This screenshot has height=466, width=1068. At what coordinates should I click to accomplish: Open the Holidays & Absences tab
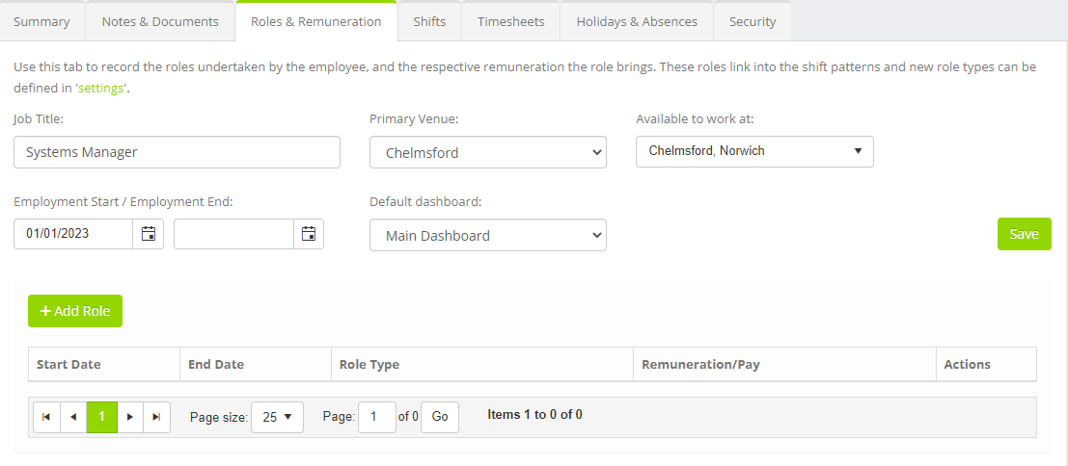tap(637, 22)
